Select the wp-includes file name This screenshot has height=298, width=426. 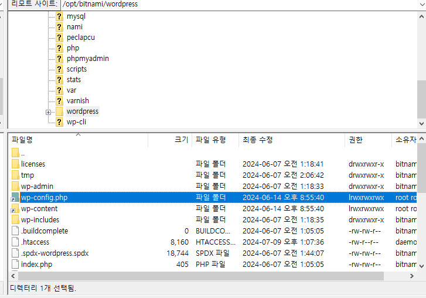pos(40,220)
